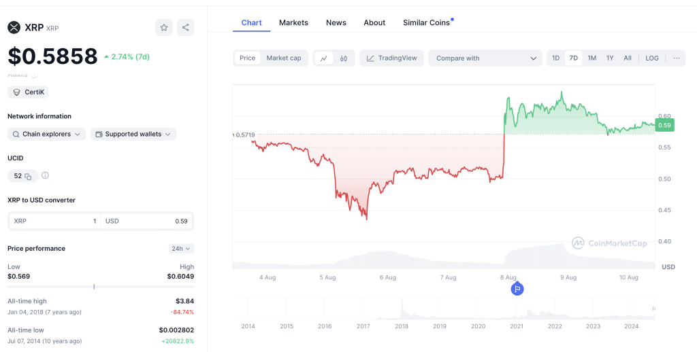Viewport: 697px width, 352px height.
Task: Set chart range to 1D
Action: pos(555,58)
